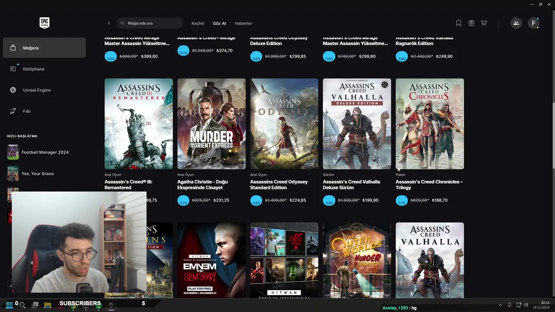This screenshot has width=555, height=312.
Task: Open Assassin's Creed Chronicles – Trilogy title
Action: [429, 185]
